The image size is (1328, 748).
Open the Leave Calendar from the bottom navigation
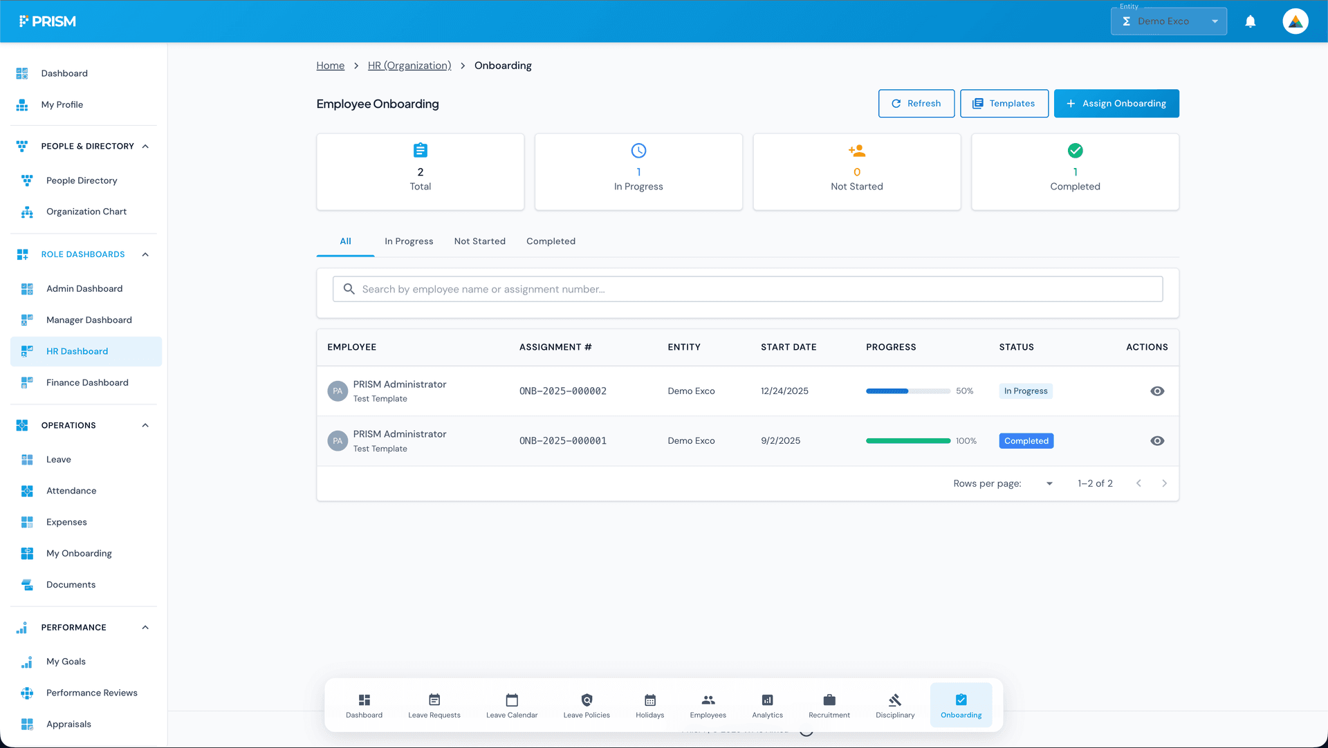(x=512, y=704)
